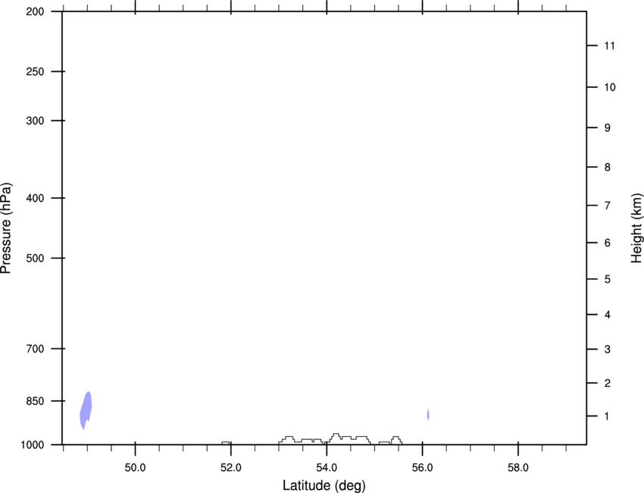The height and width of the screenshot is (493, 644).
Task: Click the 50.0 latitude tick label
Action: point(135,468)
